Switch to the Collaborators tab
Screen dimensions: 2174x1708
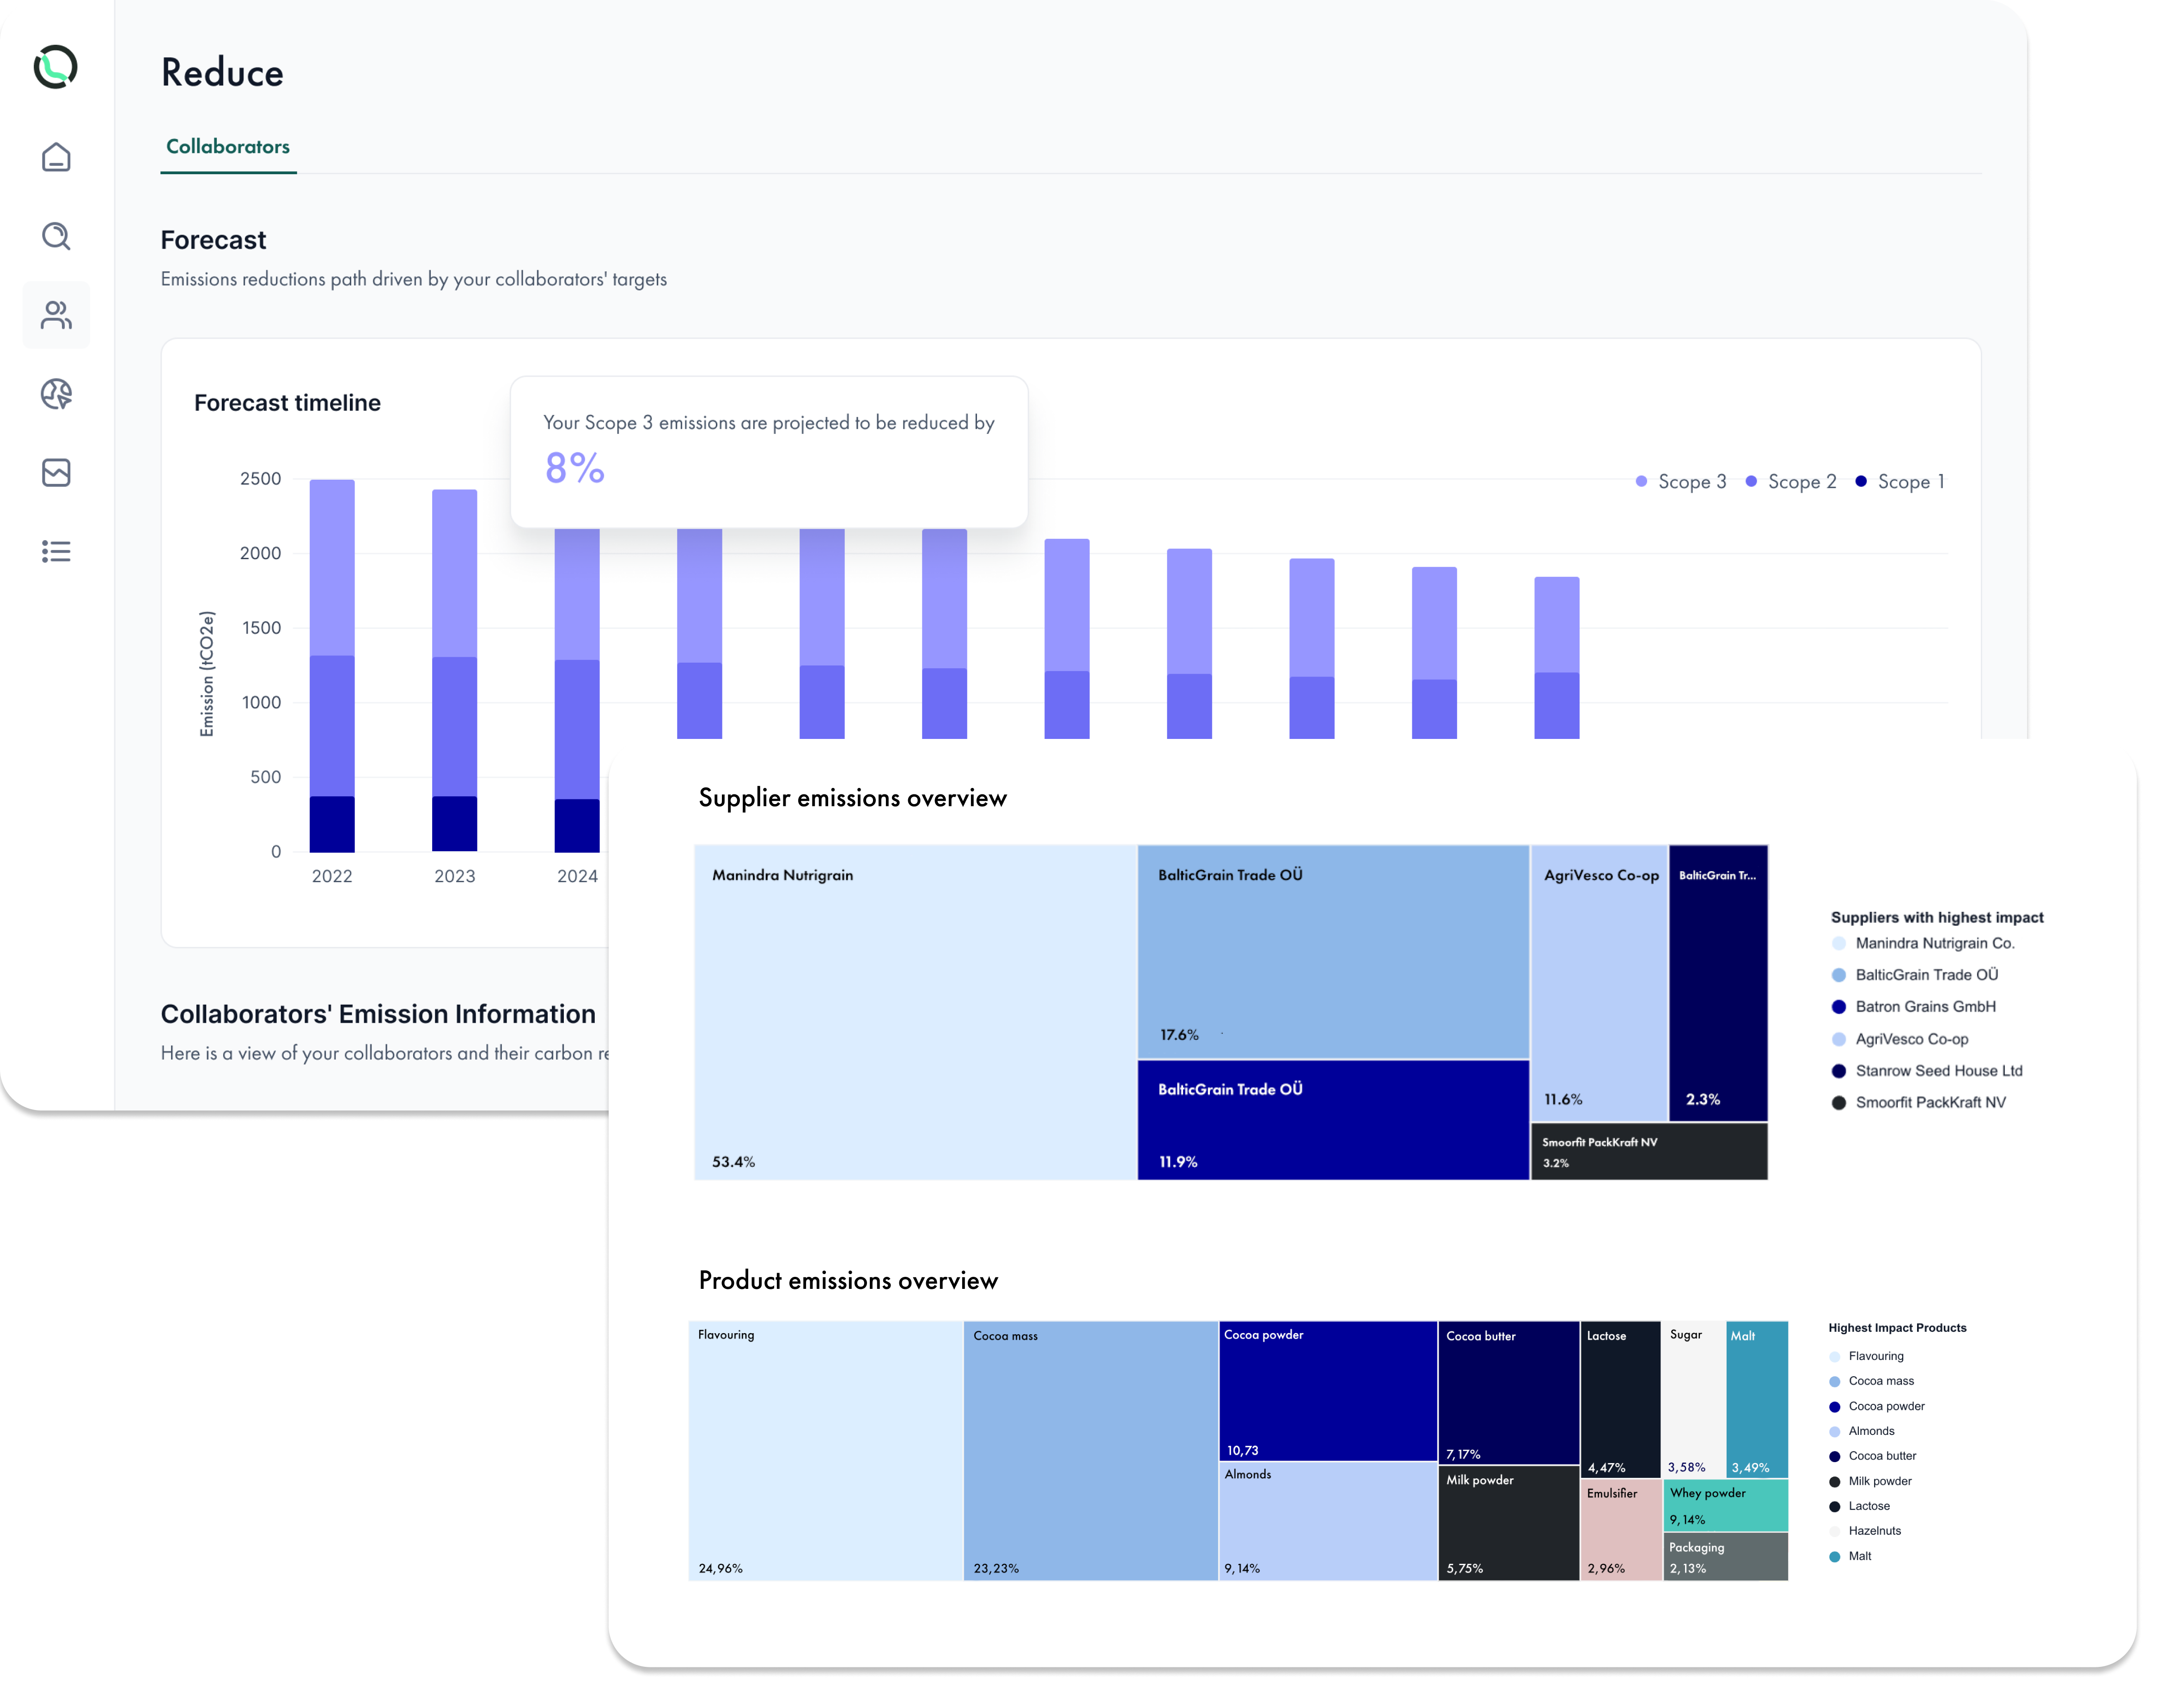[228, 147]
